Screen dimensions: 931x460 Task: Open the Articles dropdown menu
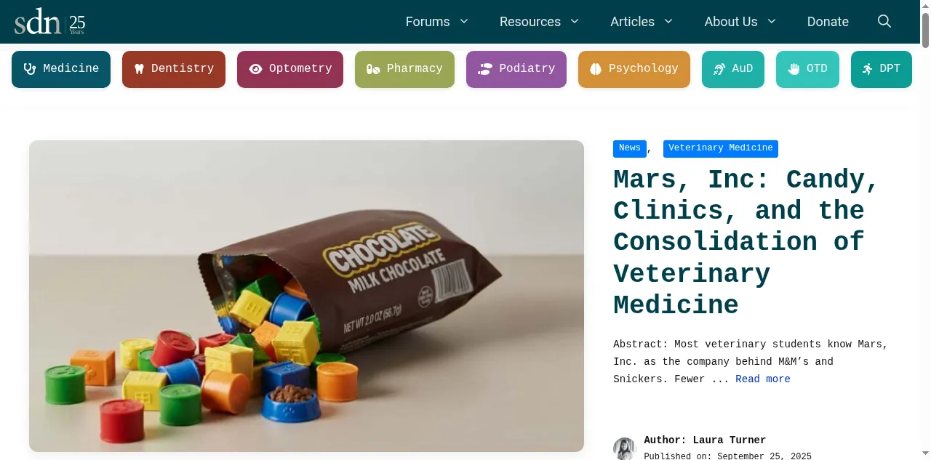pos(642,22)
